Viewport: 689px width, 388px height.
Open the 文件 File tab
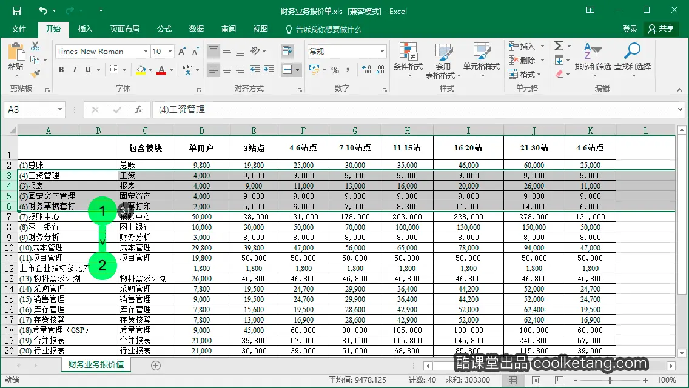pyautogui.click(x=18, y=29)
